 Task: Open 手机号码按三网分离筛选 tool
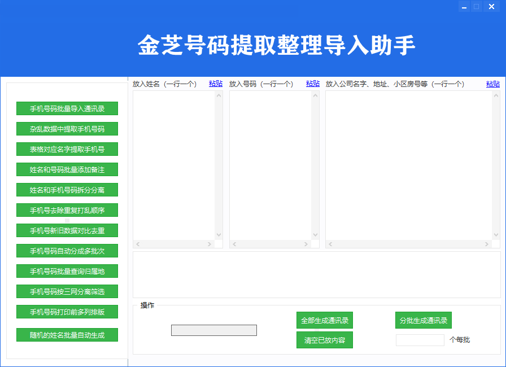pyautogui.click(x=67, y=291)
